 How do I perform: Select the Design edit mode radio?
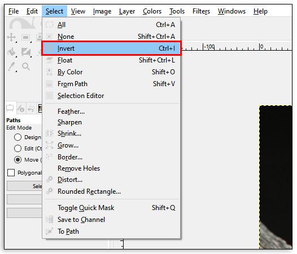pos(18,137)
